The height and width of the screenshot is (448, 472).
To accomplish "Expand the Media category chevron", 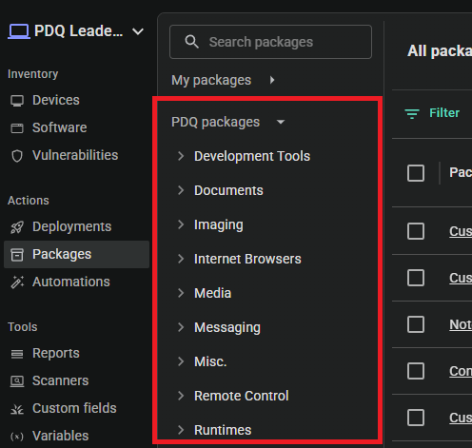I will (181, 293).
